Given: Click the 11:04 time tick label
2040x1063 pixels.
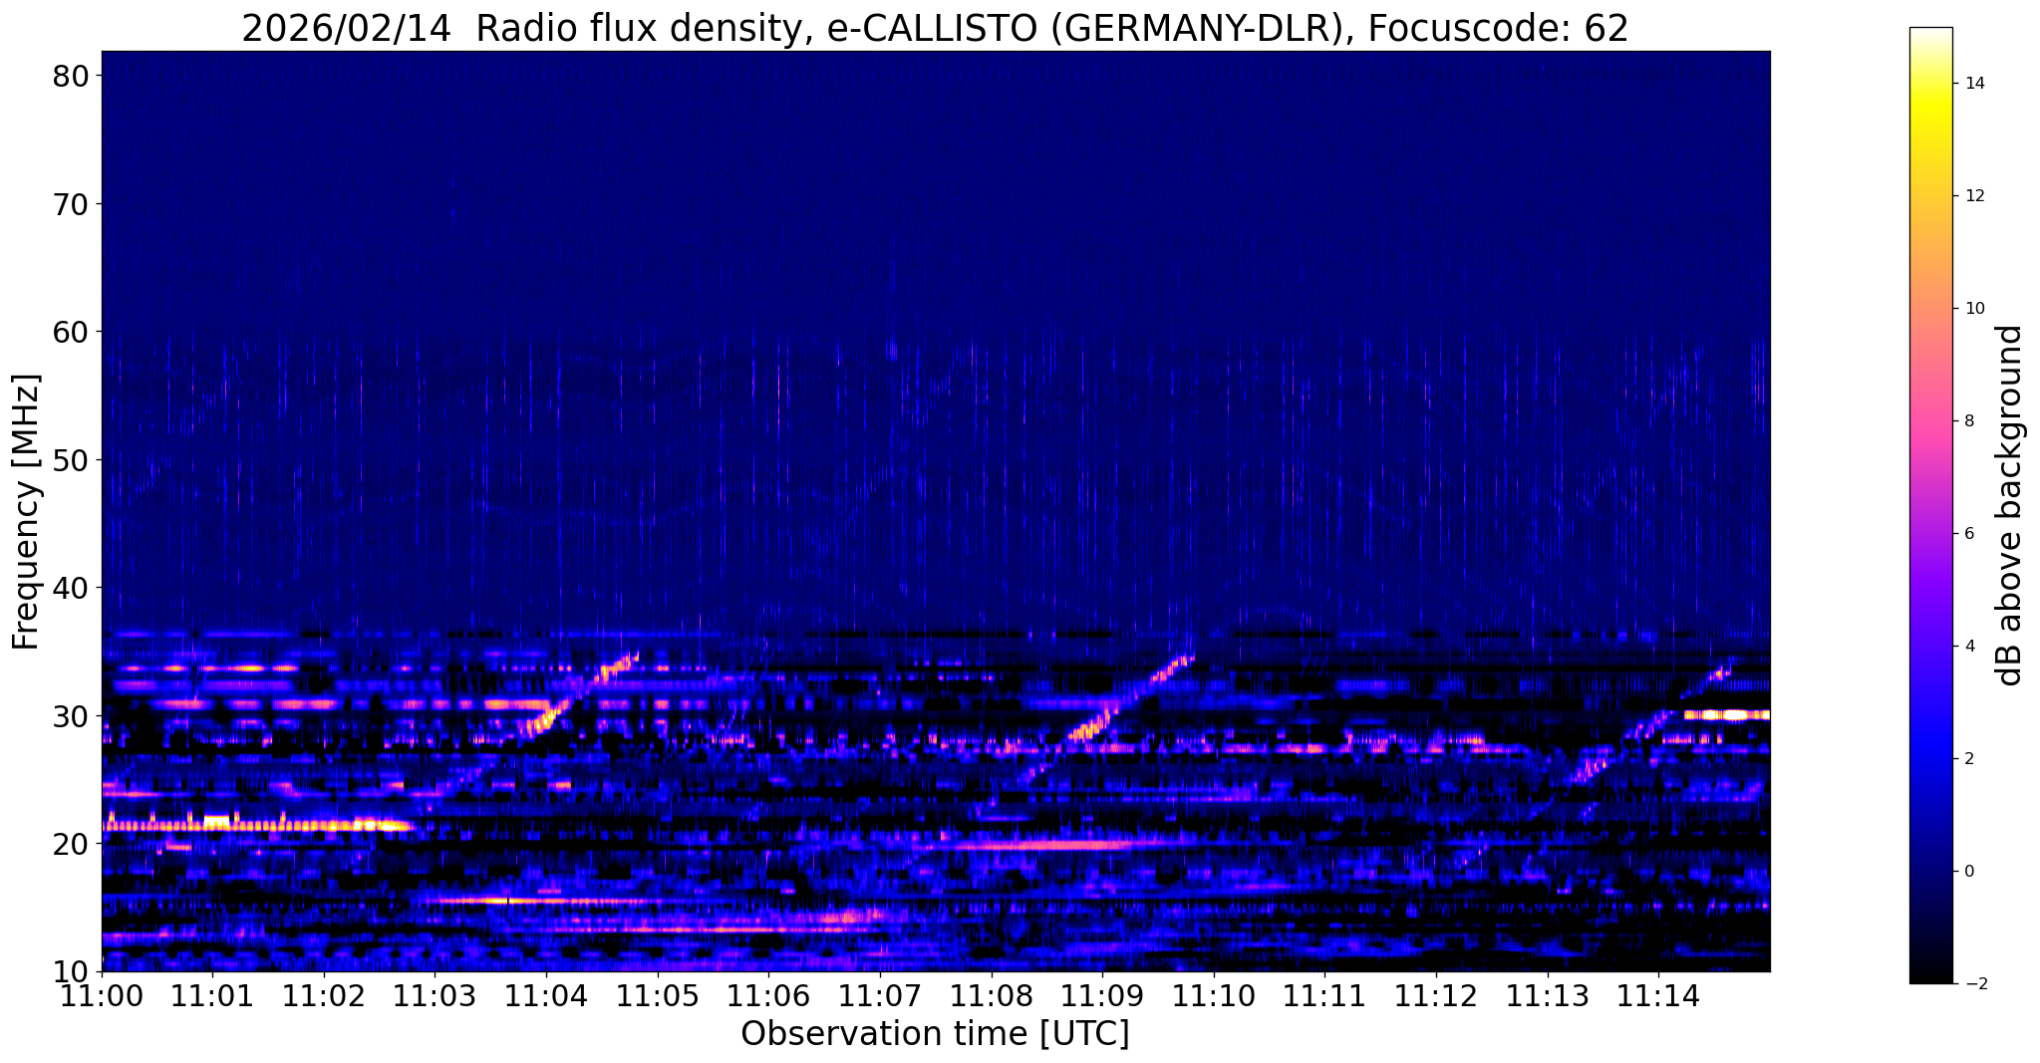Looking at the screenshot, I should (546, 995).
